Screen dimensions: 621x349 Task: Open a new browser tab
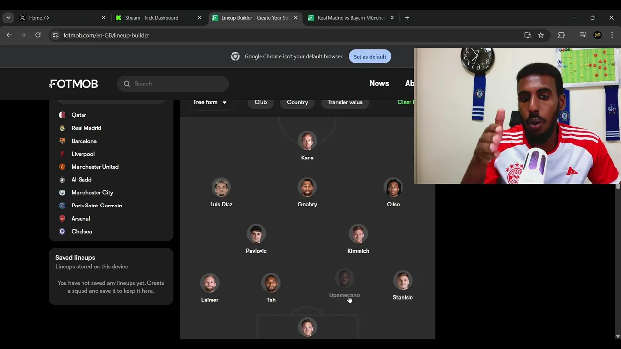pos(407,18)
